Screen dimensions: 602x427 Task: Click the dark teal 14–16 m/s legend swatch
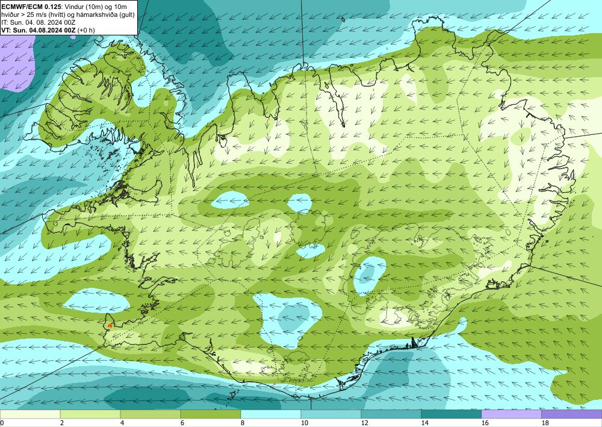pos(451,414)
